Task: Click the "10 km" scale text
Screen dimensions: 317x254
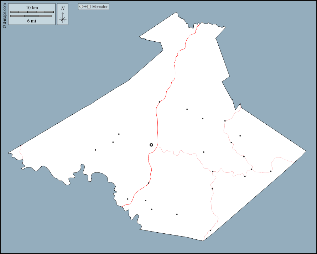Action: (32, 8)
